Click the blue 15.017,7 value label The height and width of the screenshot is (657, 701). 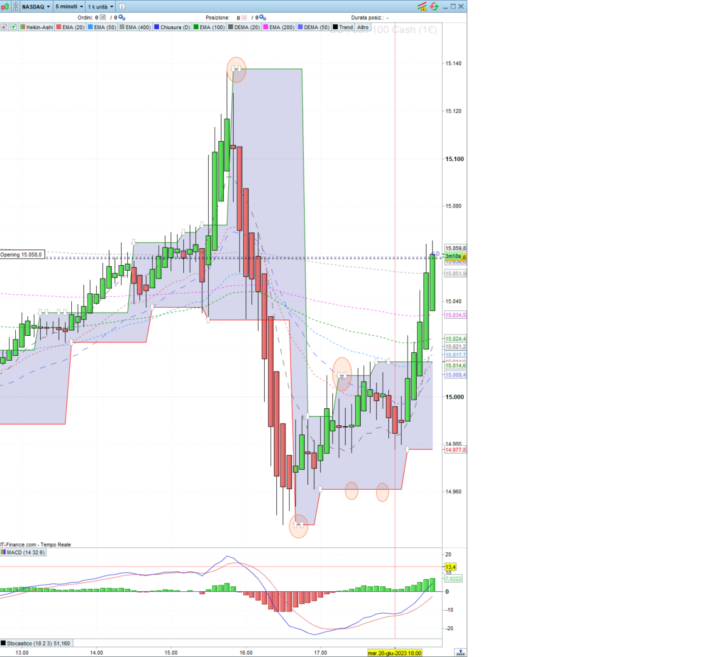[456, 355]
